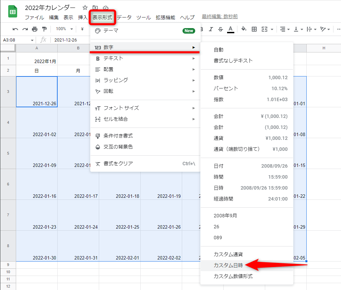Select the paint format roller icon
Screen dimensions: 341x290
(44, 29)
